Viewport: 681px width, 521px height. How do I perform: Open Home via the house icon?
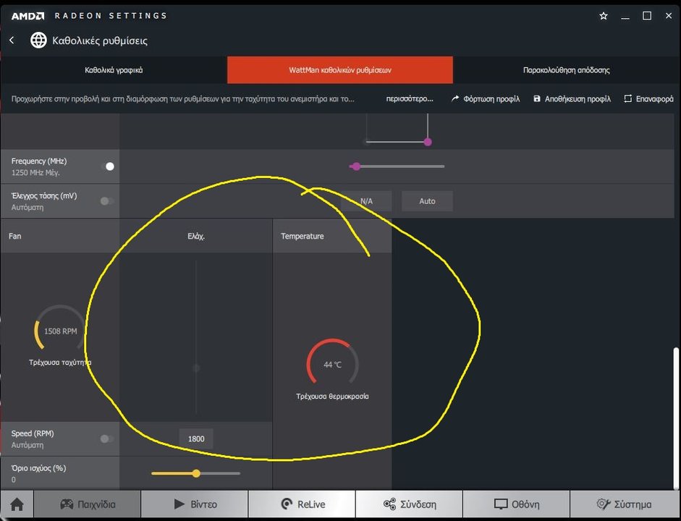click(x=17, y=504)
